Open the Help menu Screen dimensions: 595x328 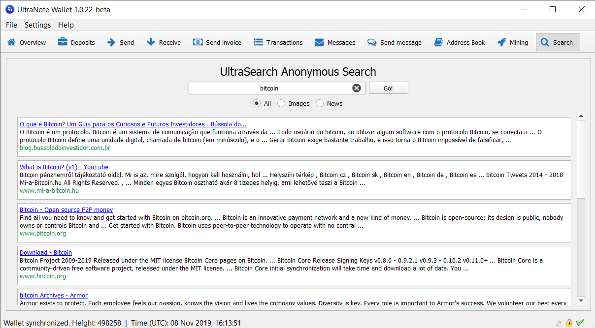point(66,25)
